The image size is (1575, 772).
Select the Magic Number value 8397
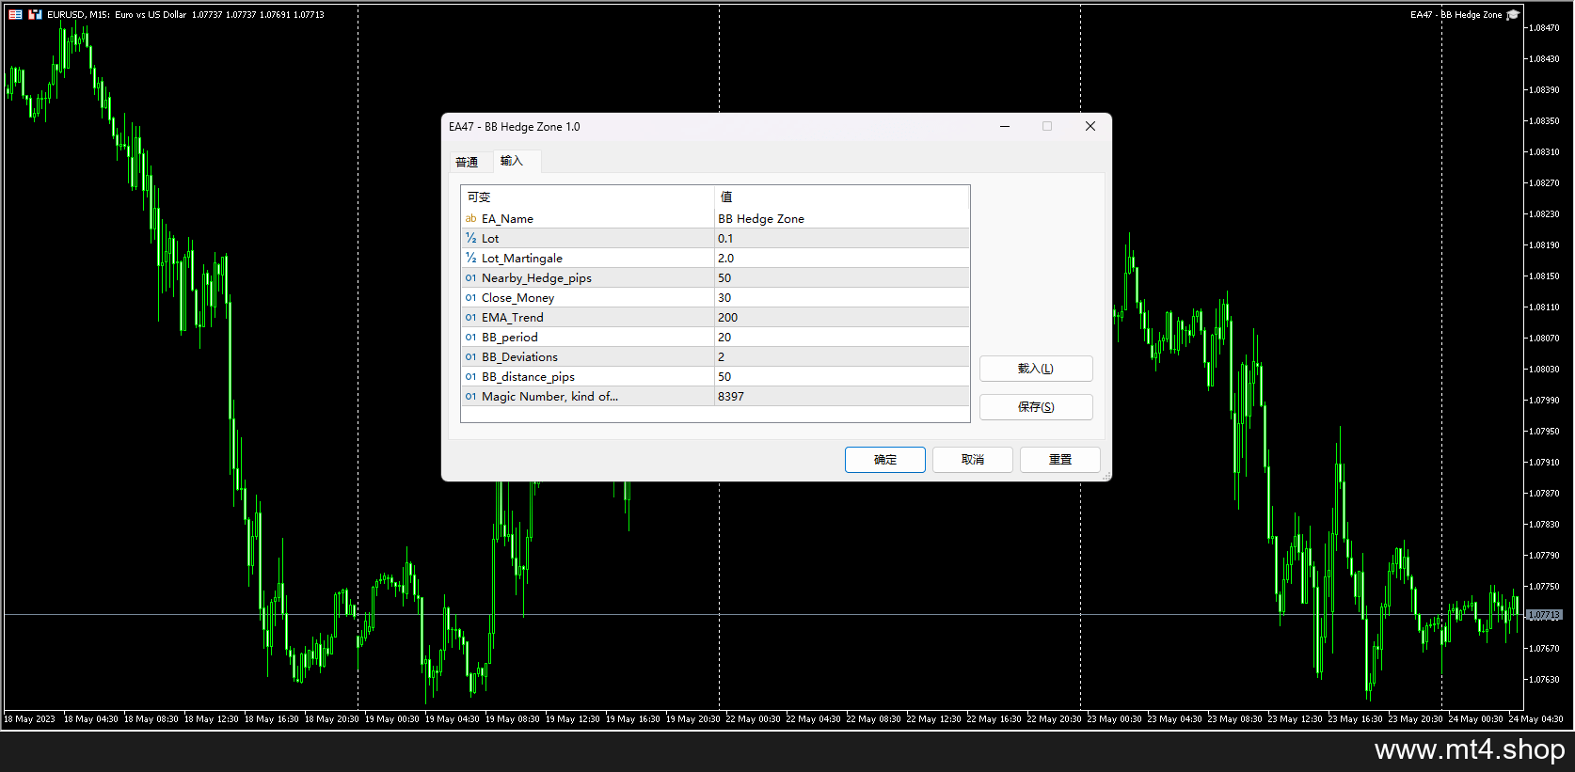pos(731,397)
